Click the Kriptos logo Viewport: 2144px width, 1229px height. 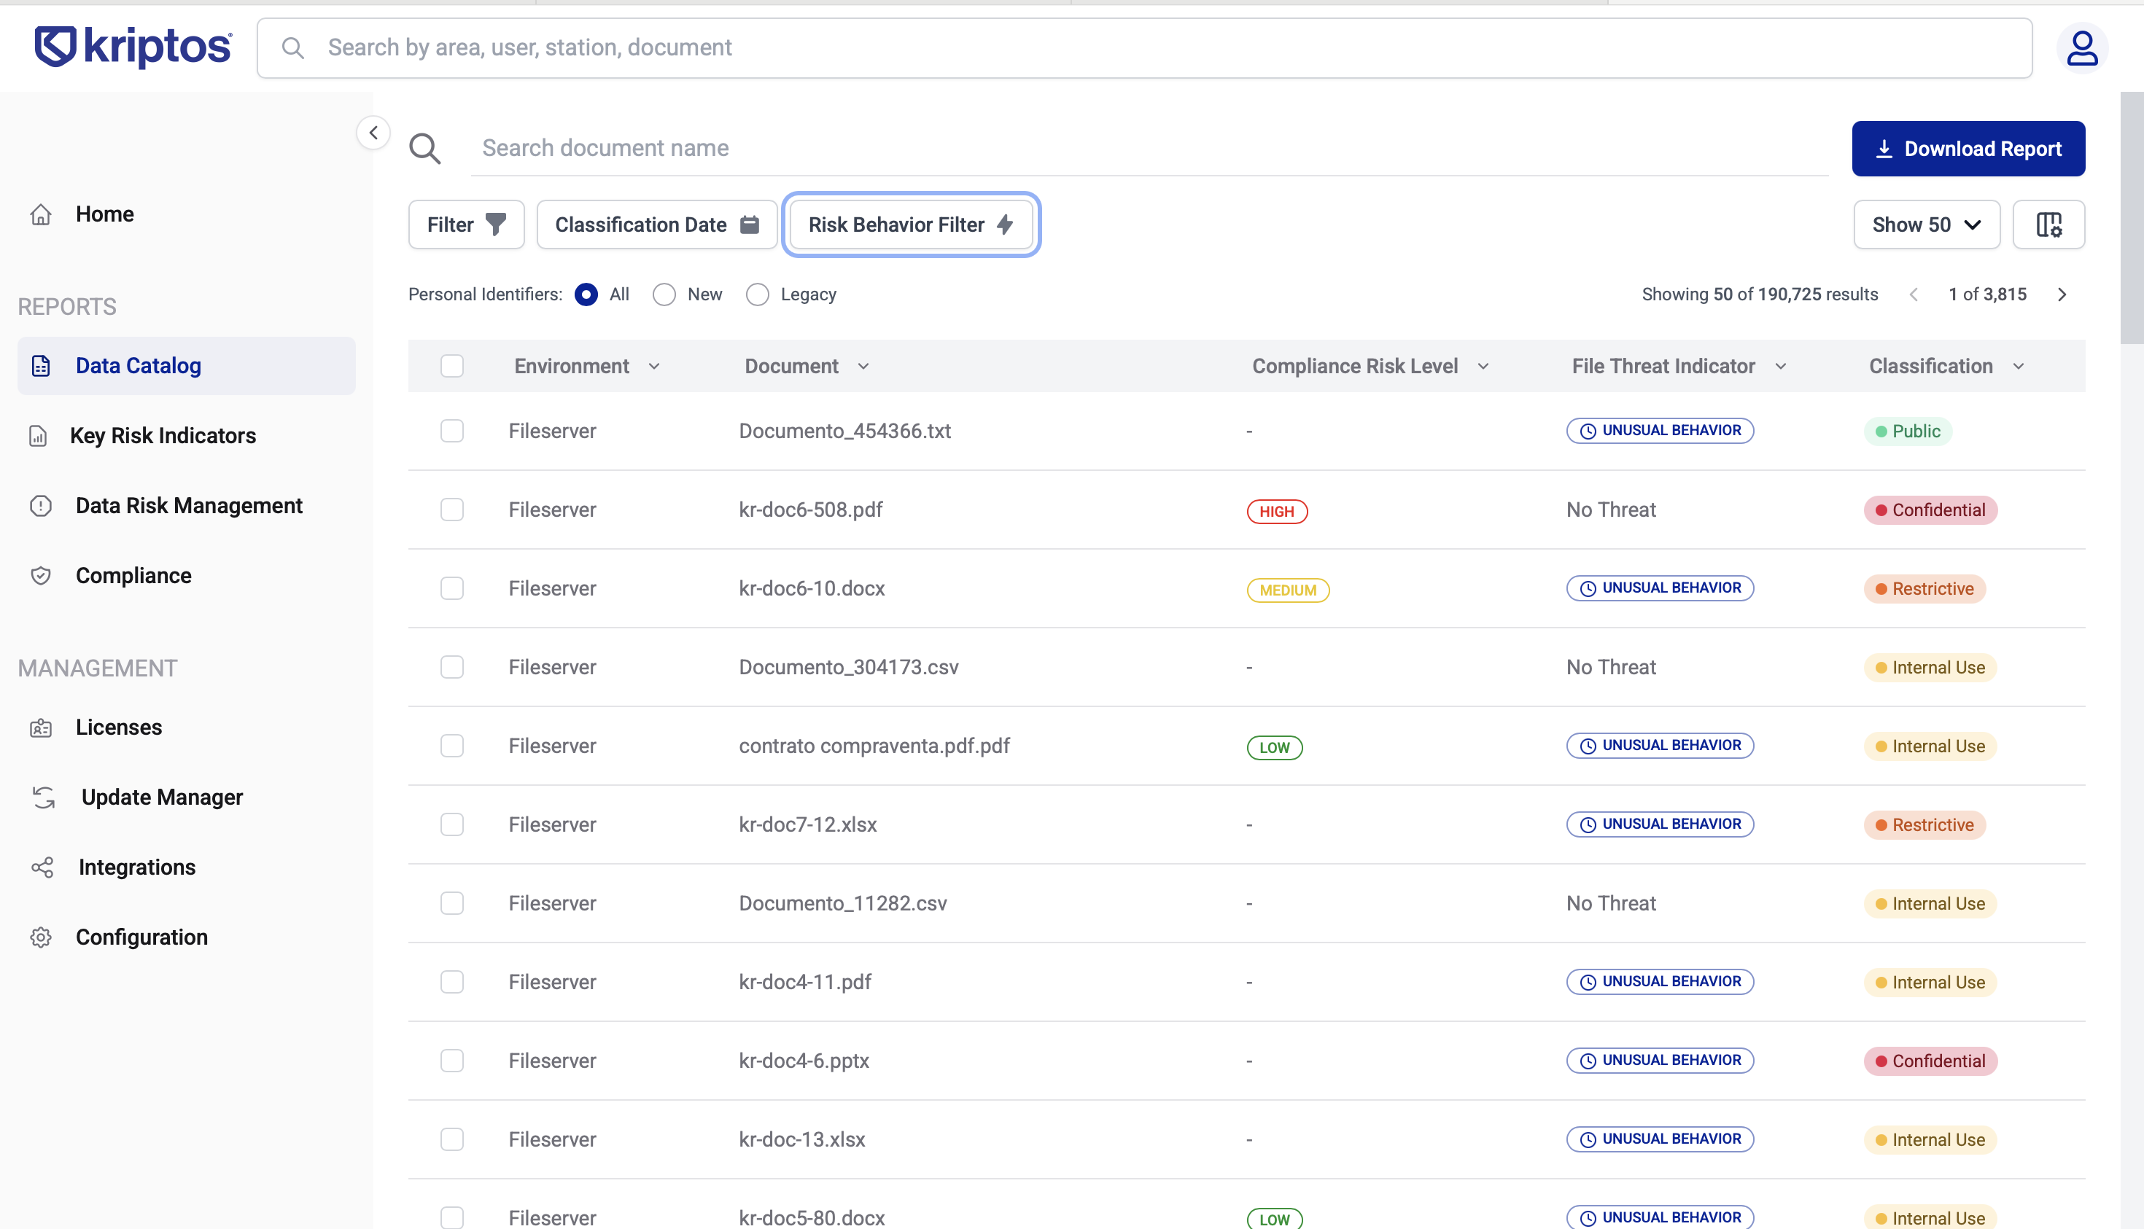tap(133, 47)
